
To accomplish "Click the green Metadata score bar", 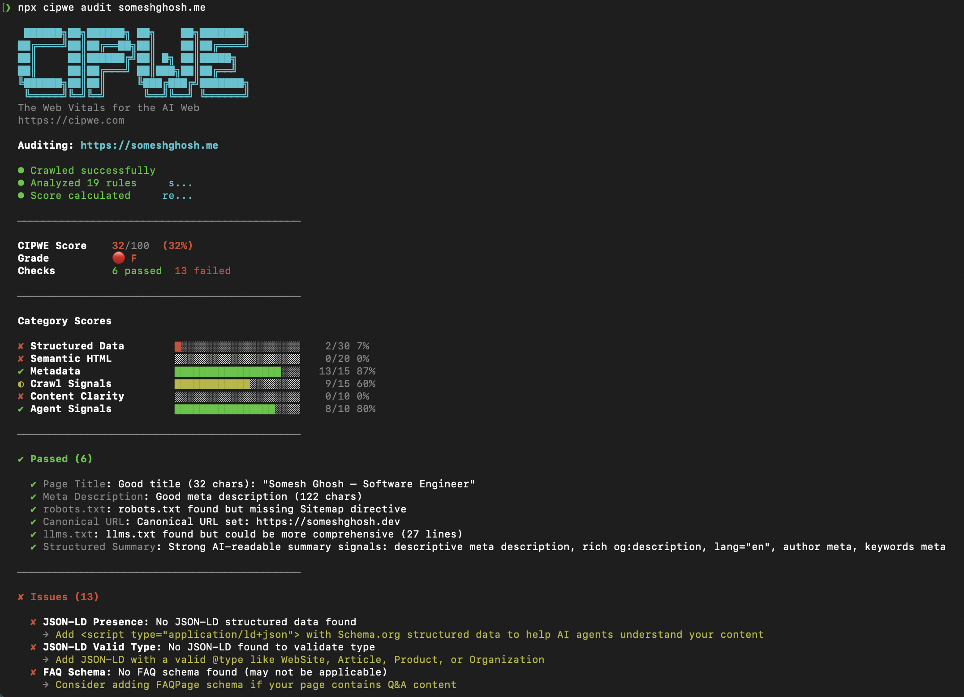I will coord(228,371).
